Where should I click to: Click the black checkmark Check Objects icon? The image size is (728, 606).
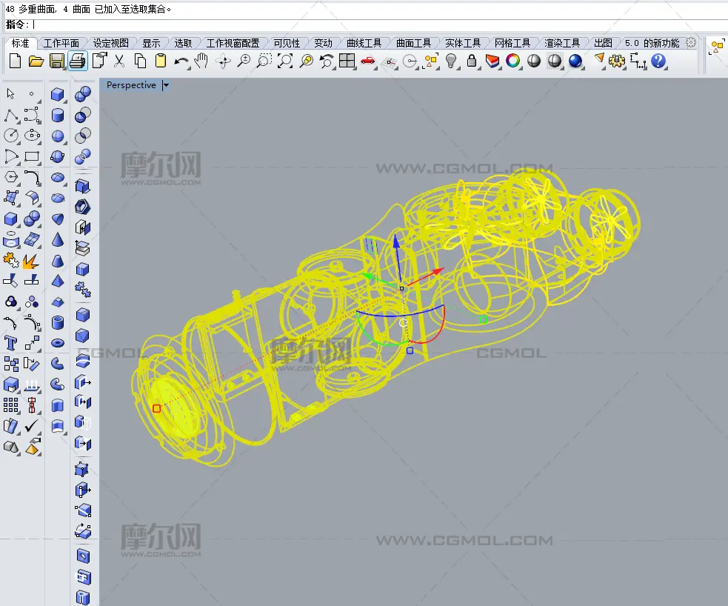point(31,426)
